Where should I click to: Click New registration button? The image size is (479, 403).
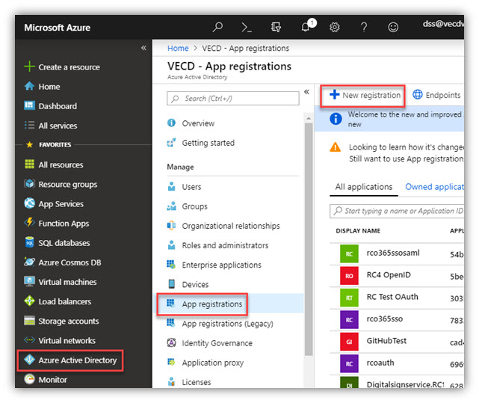(x=363, y=96)
